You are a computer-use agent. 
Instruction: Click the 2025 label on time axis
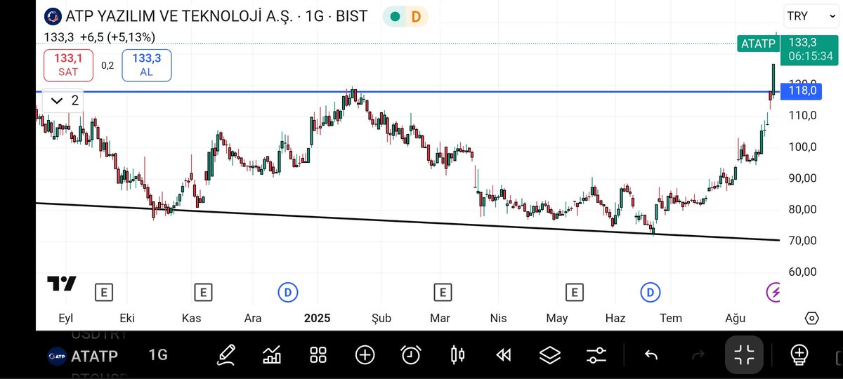point(319,318)
